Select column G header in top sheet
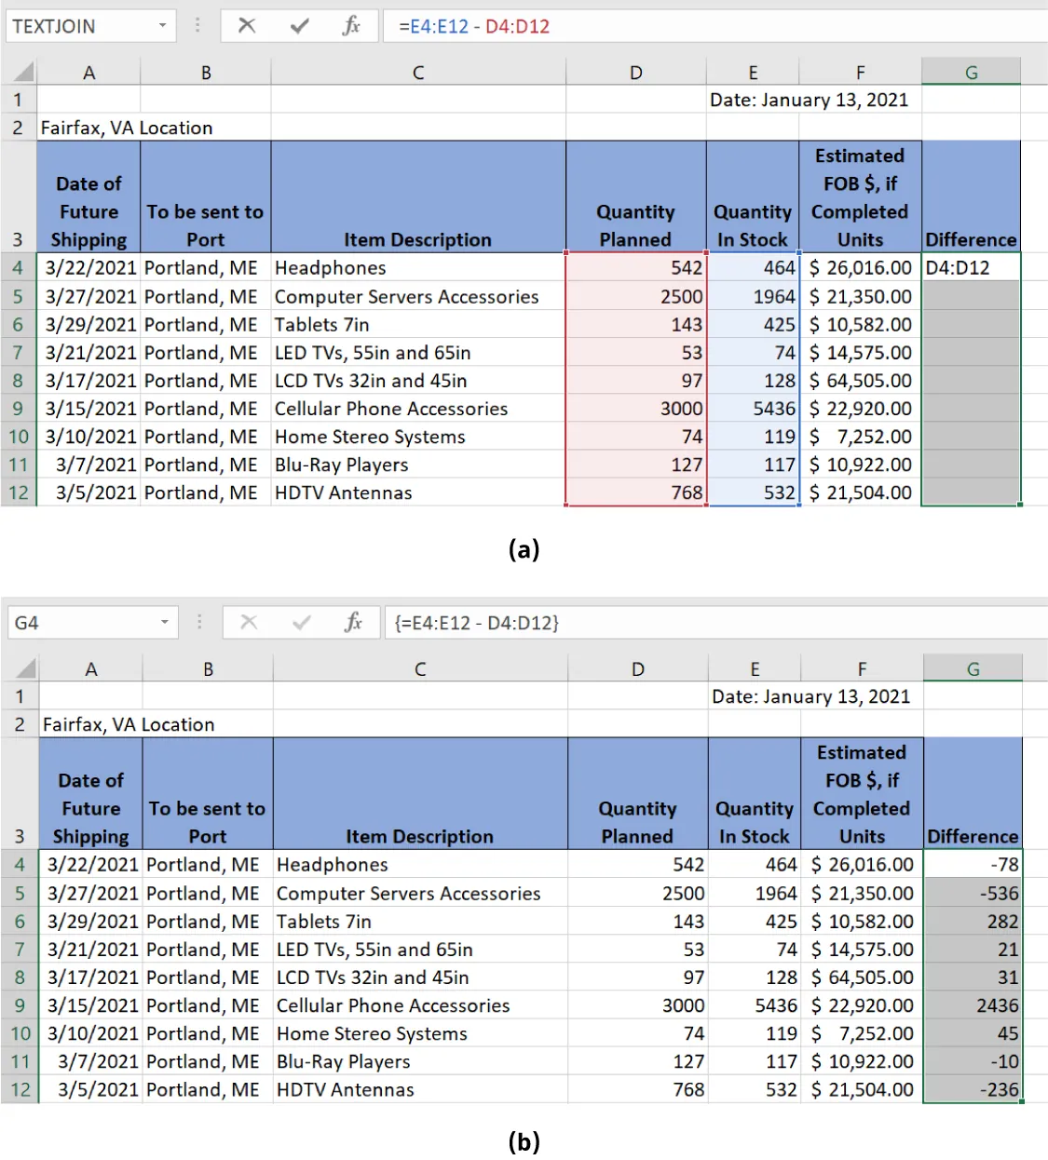Image resolution: width=1048 pixels, height=1160 pixels. 972,71
